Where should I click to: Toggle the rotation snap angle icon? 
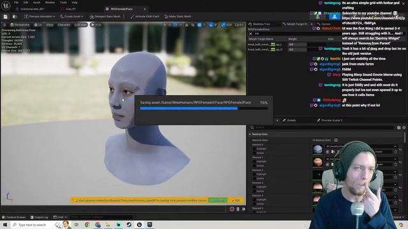pyautogui.click(x=211, y=25)
